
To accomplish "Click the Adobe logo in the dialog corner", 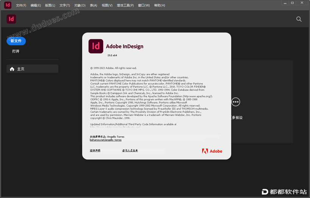I will click(212, 151).
